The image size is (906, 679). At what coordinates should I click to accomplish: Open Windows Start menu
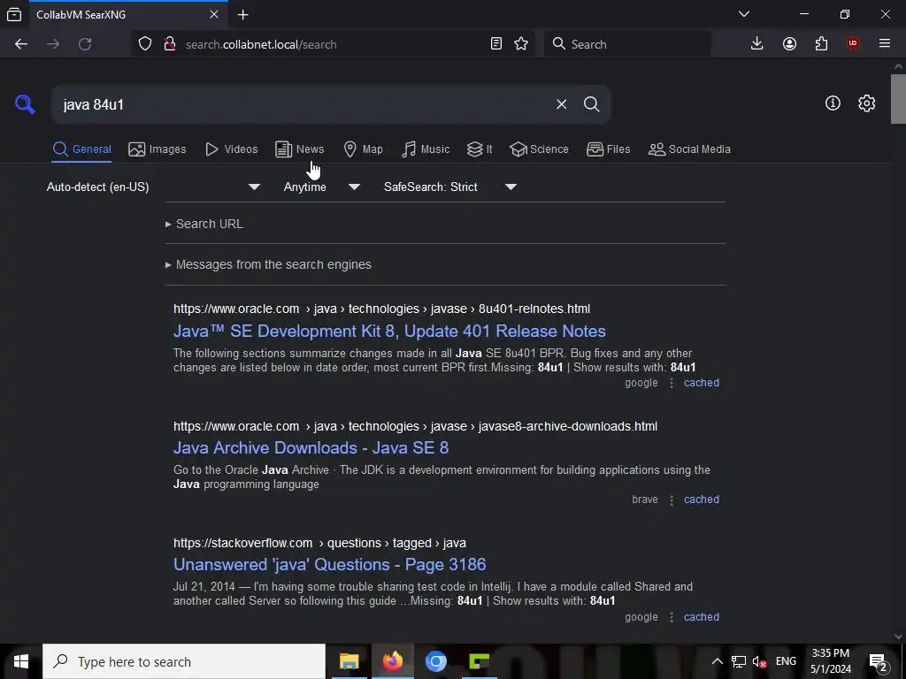(21, 661)
